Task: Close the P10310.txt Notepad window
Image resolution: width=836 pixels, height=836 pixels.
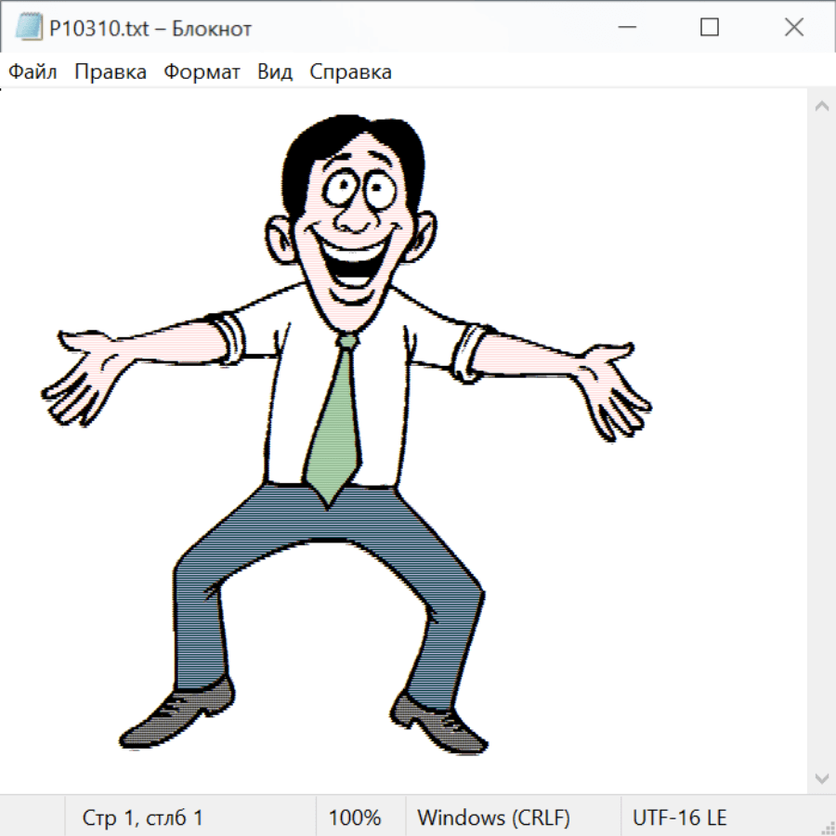Action: pos(794,28)
